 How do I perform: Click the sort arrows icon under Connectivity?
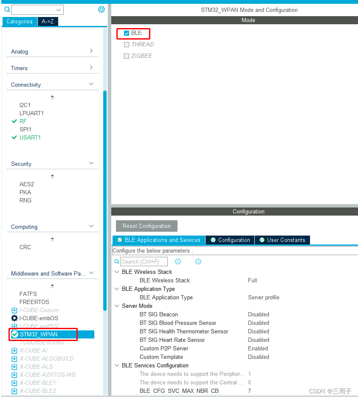[x=53, y=97]
